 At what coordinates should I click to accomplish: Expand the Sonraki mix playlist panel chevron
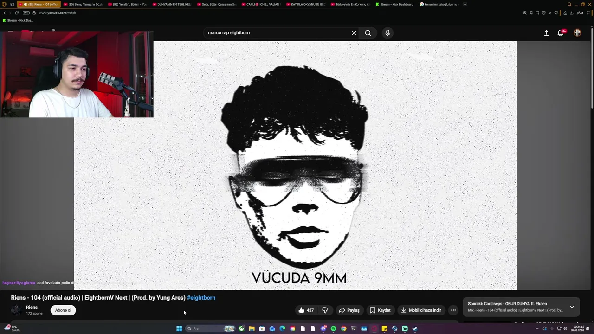(572, 307)
